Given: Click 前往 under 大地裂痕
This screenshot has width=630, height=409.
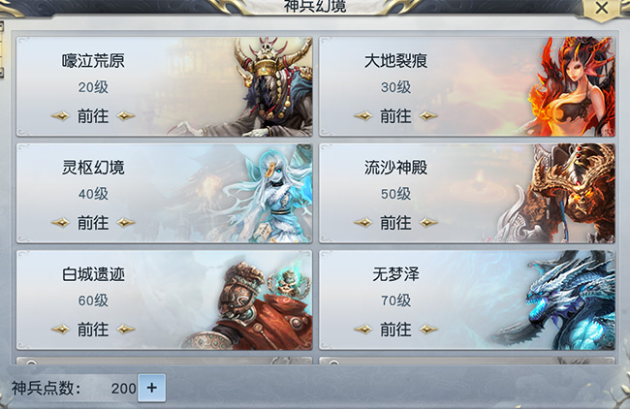Looking at the screenshot, I should [x=395, y=116].
